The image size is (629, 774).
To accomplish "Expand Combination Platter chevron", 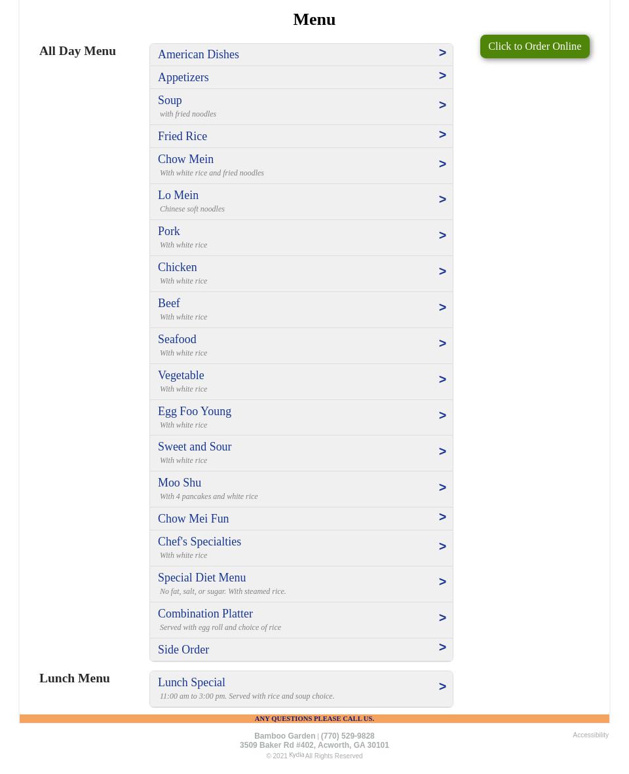I will click(442, 618).
